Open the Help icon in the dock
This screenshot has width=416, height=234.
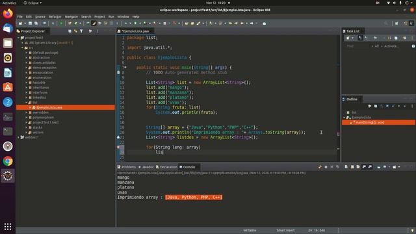click(8, 102)
